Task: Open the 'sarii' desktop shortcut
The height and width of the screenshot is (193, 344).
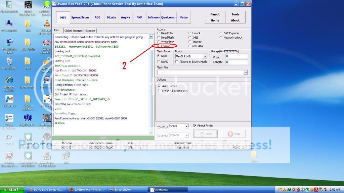Action: click(66, 158)
